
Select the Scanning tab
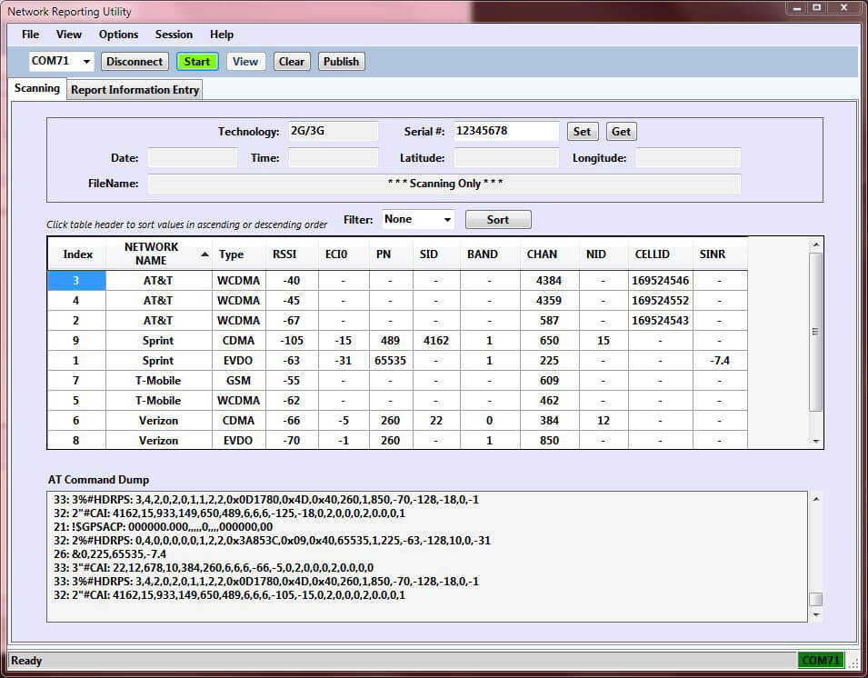(36, 89)
